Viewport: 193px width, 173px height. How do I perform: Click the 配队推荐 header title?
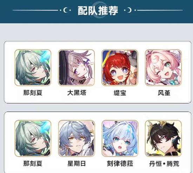tap(98, 11)
